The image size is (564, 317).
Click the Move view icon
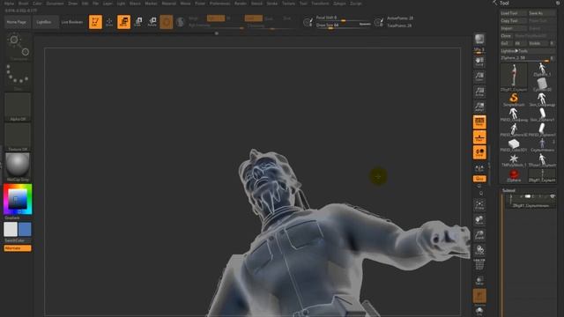(479, 220)
